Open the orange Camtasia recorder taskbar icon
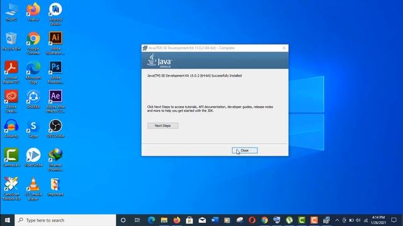Viewport: 403px width, 226px height. click(314, 220)
